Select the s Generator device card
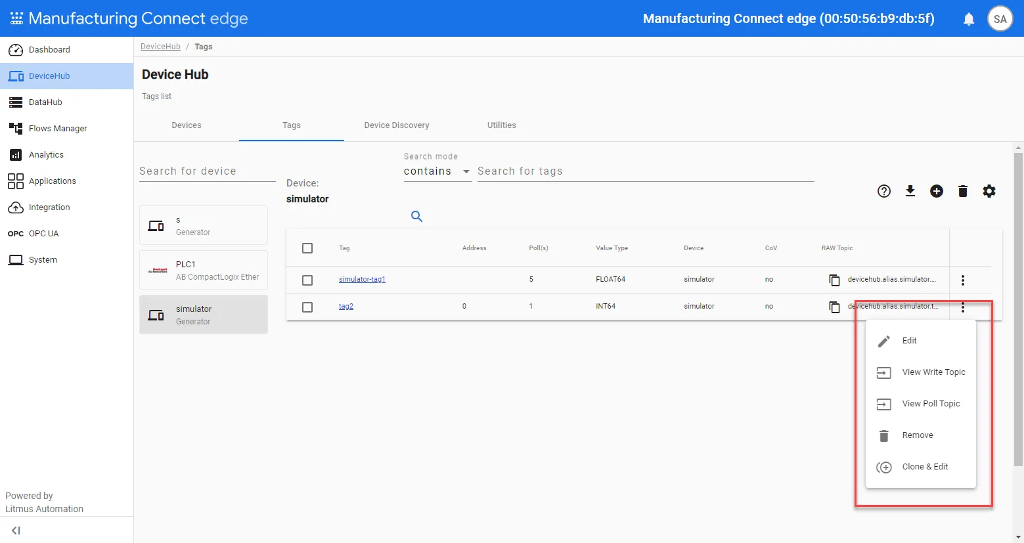Screen dimensions: 1024x543 pos(204,225)
